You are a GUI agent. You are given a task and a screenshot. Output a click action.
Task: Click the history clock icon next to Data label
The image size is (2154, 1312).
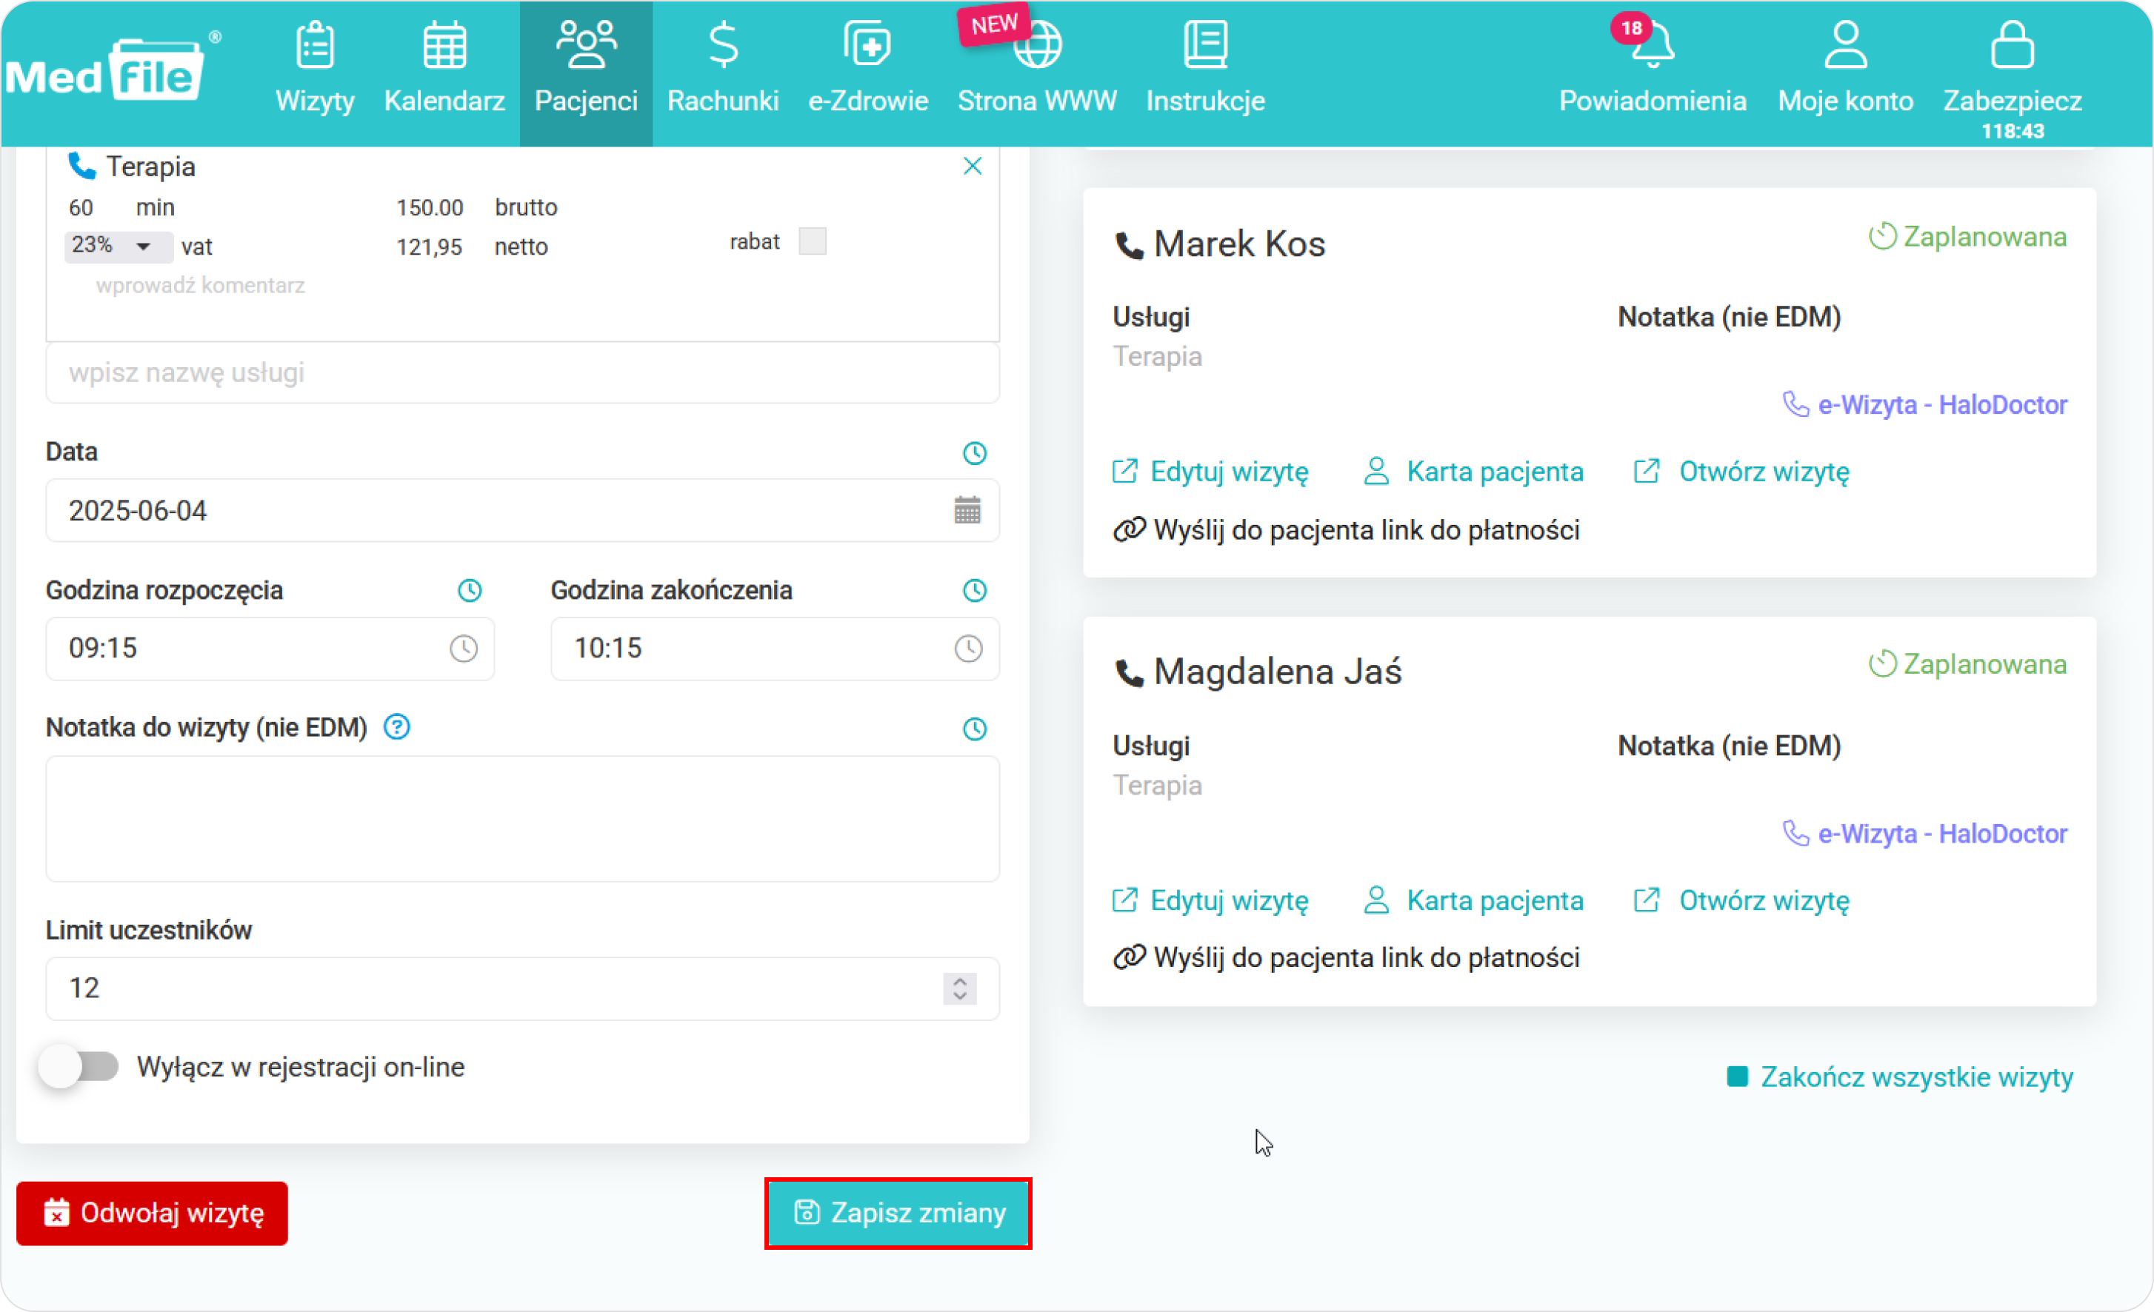(974, 453)
